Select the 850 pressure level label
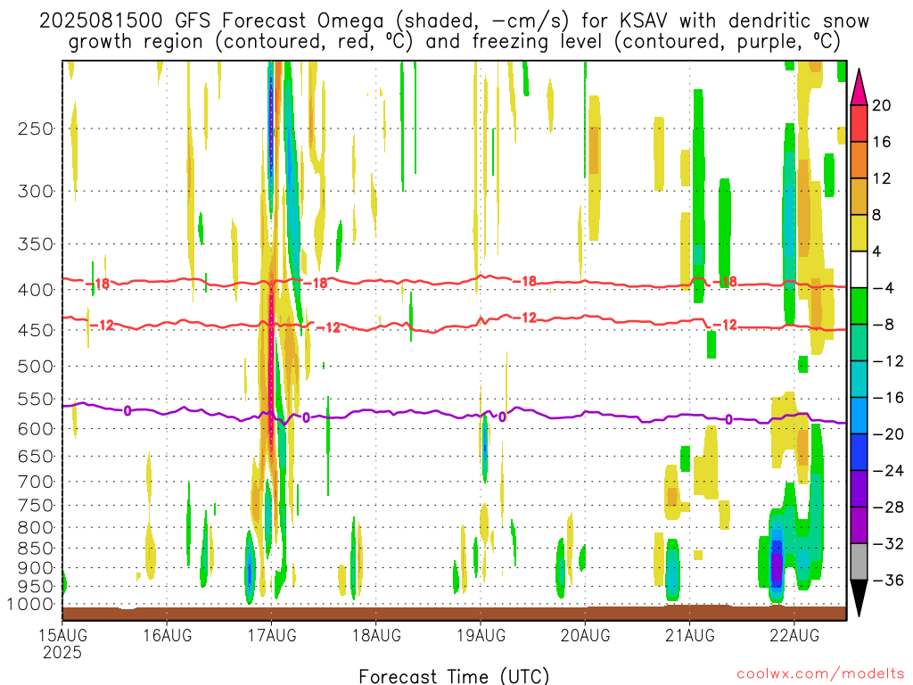Image resolution: width=913 pixels, height=685 pixels. pyautogui.click(x=36, y=549)
